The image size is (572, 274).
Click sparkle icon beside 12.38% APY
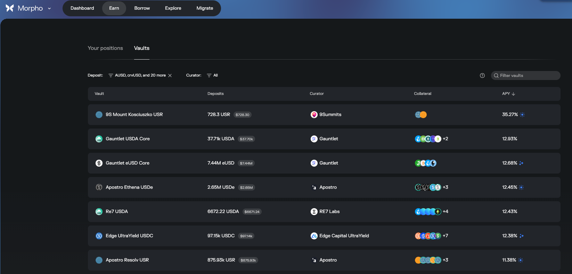click(521, 236)
